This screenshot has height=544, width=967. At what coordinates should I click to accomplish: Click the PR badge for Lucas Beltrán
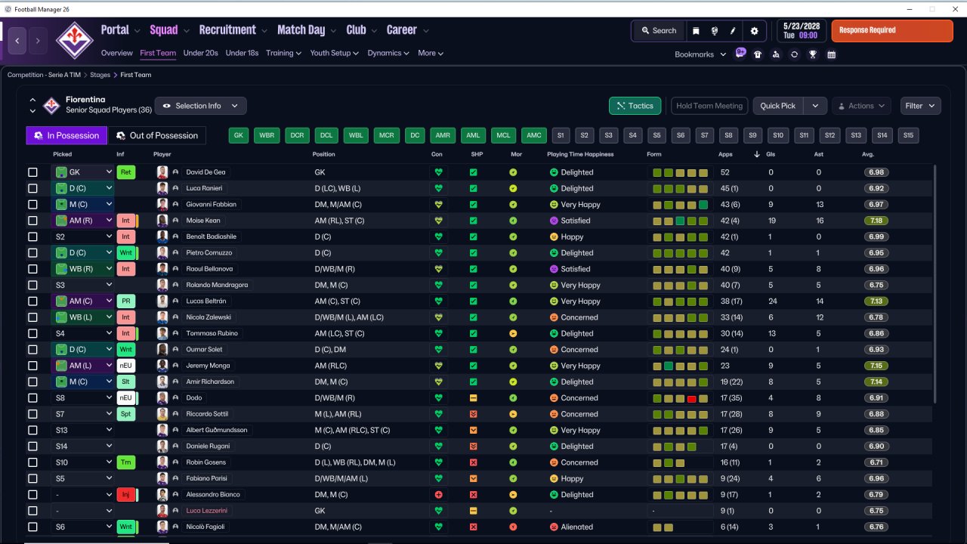(x=125, y=301)
